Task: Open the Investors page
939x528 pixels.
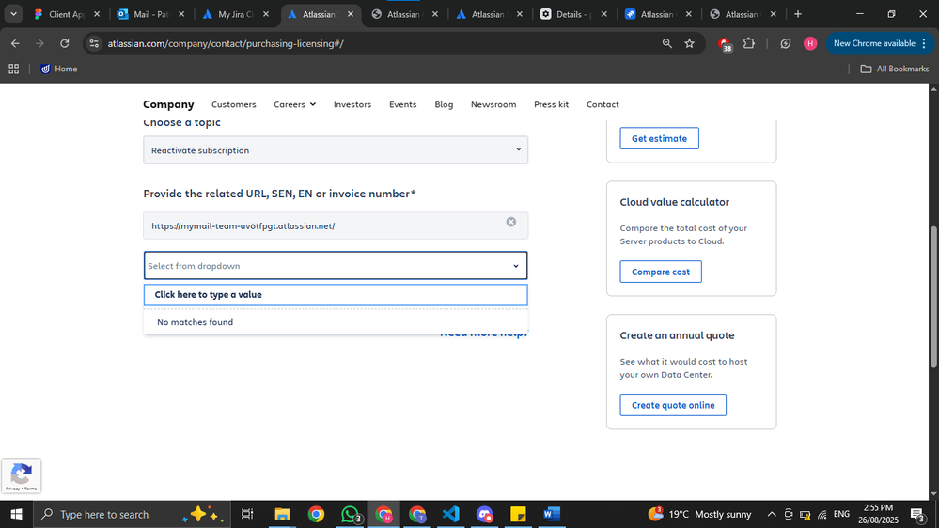Action: (x=352, y=104)
